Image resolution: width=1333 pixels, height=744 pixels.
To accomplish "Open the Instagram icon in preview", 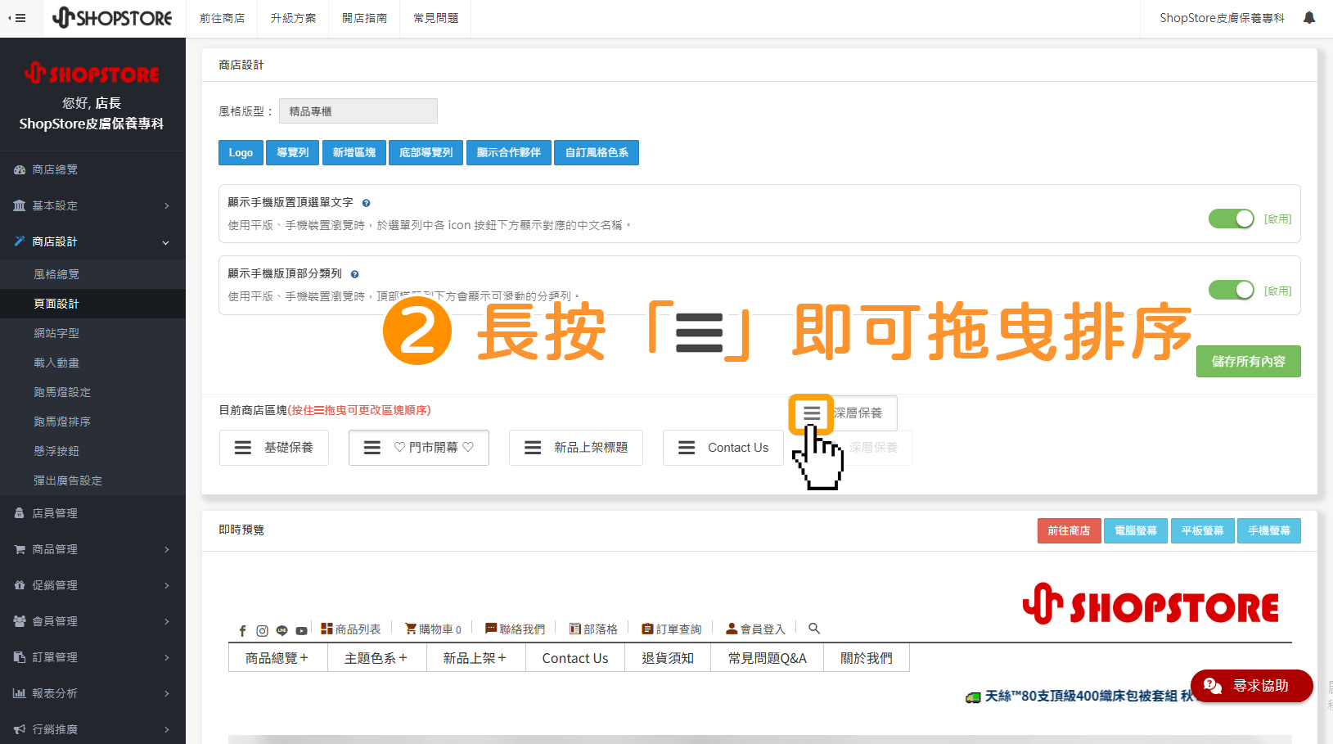I will pyautogui.click(x=262, y=630).
